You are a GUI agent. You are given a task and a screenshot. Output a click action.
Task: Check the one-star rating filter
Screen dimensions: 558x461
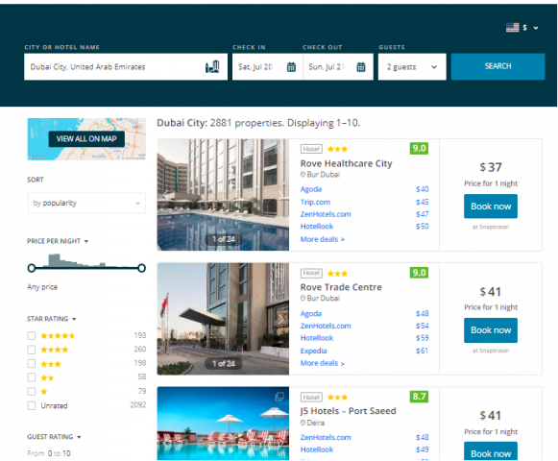32,392
